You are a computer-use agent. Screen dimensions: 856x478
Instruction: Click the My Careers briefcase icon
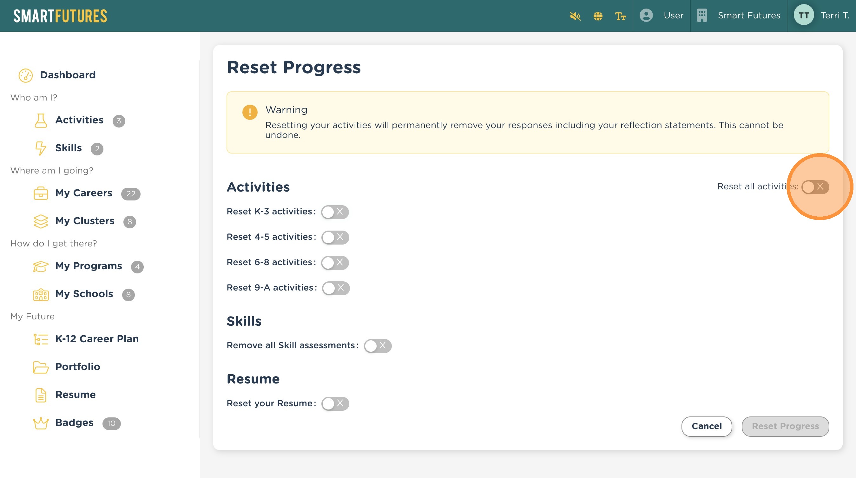coord(41,193)
